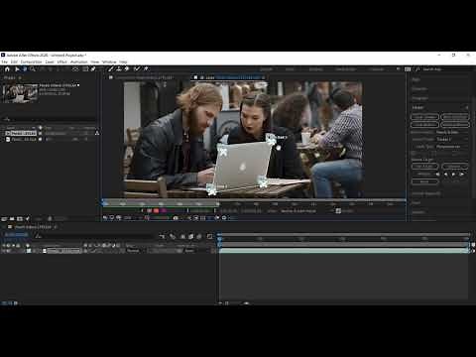476x357 pixels.
Task: Open the Window menu
Action: [x=109, y=61]
